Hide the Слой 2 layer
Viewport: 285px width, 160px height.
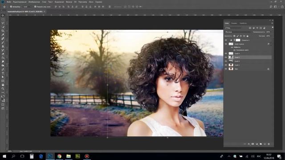[226, 61]
